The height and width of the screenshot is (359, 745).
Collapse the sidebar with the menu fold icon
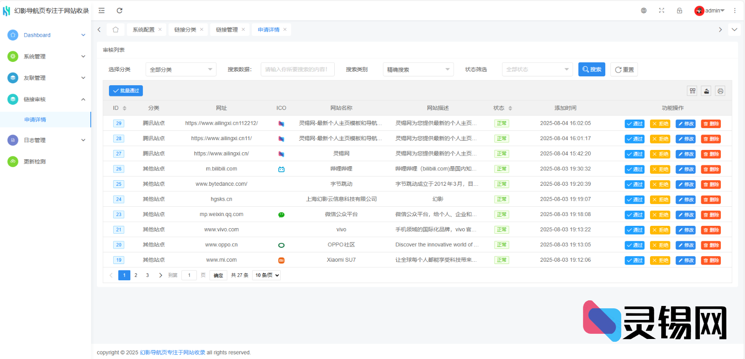click(x=102, y=11)
